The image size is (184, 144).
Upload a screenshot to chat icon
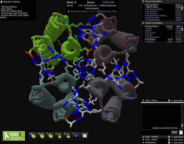181,133
